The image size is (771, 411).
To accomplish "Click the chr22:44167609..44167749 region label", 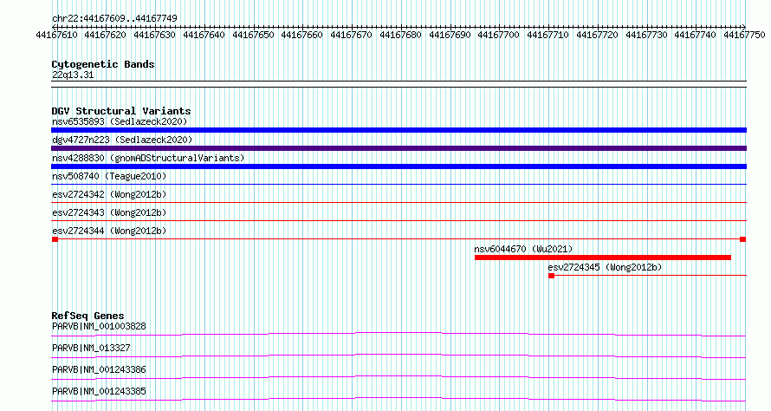I will pos(114,18).
